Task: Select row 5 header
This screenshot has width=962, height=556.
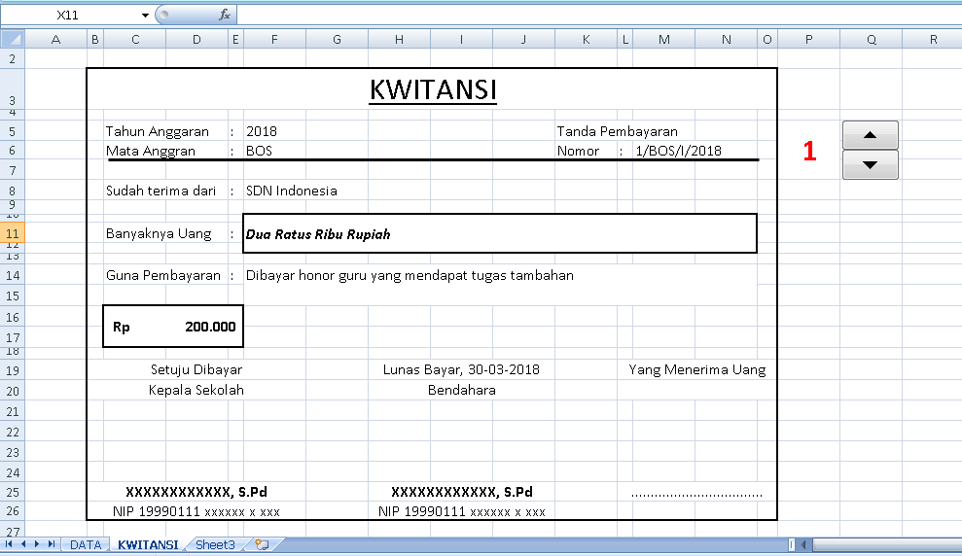Action: (x=13, y=131)
